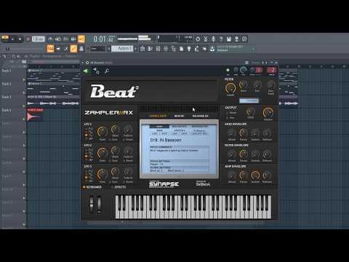
Task: Click the LFO 2 Rate knob
Action: [103, 153]
